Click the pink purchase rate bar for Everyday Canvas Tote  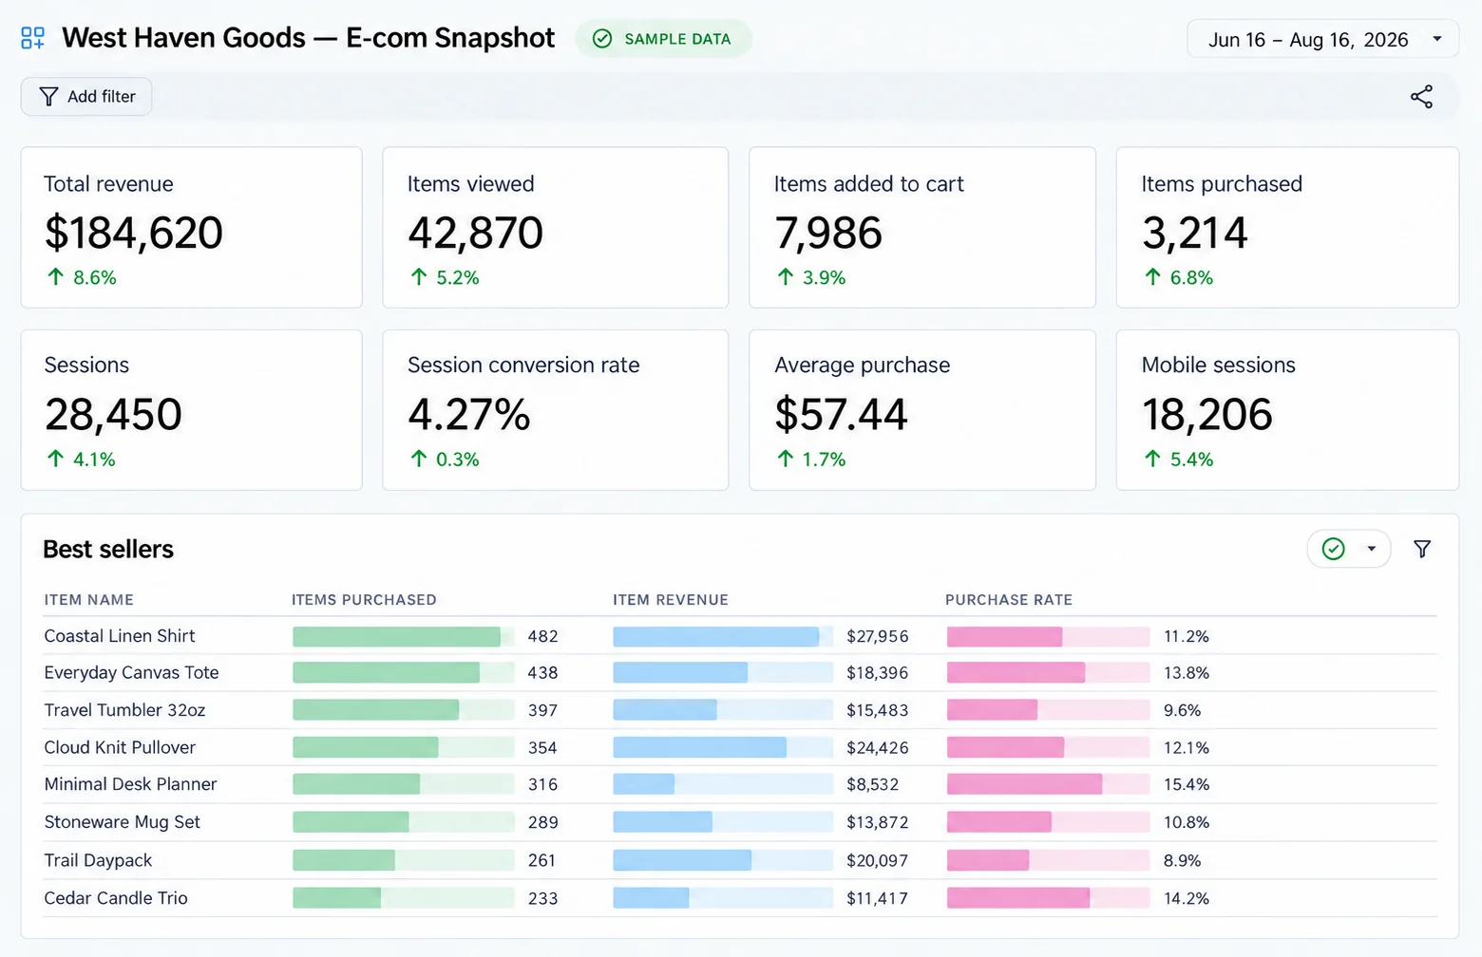1016,673
